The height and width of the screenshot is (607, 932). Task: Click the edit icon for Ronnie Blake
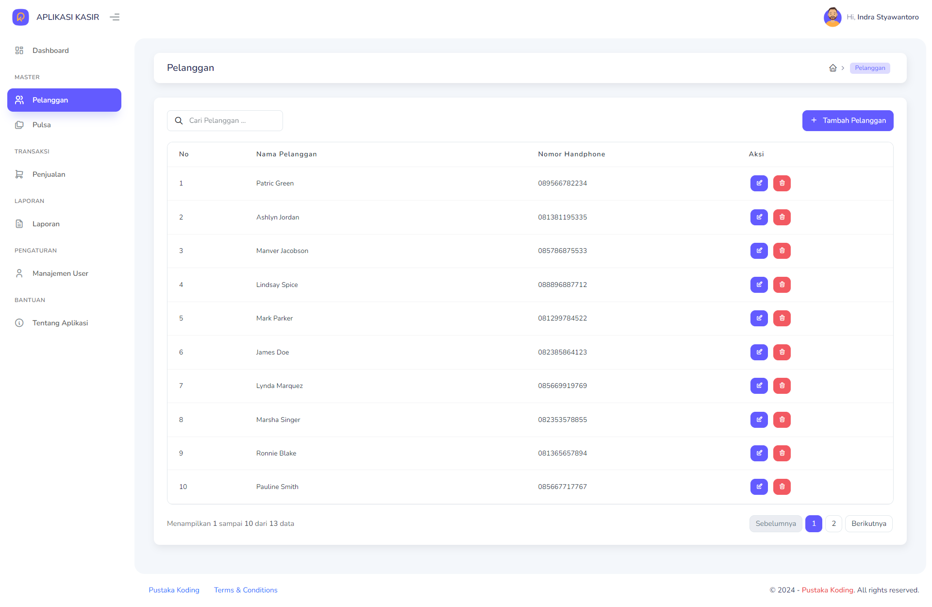tap(759, 453)
